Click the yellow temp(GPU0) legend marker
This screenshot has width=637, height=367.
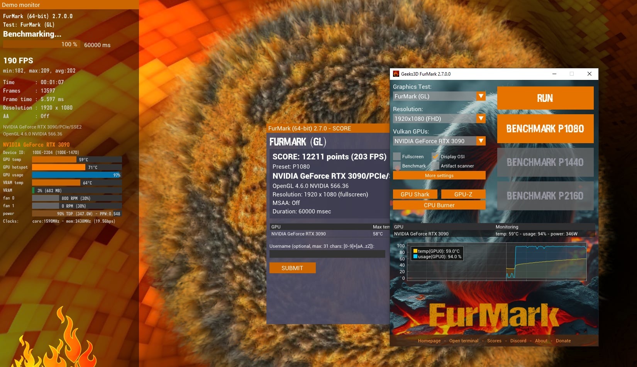[x=415, y=251]
